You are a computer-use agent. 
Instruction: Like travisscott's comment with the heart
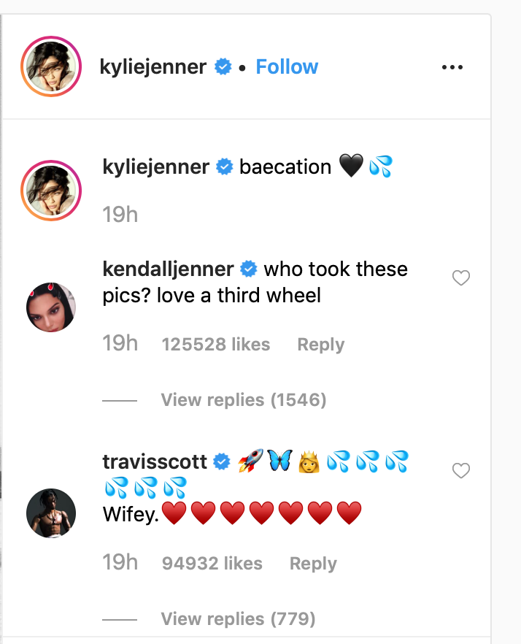[x=461, y=471]
